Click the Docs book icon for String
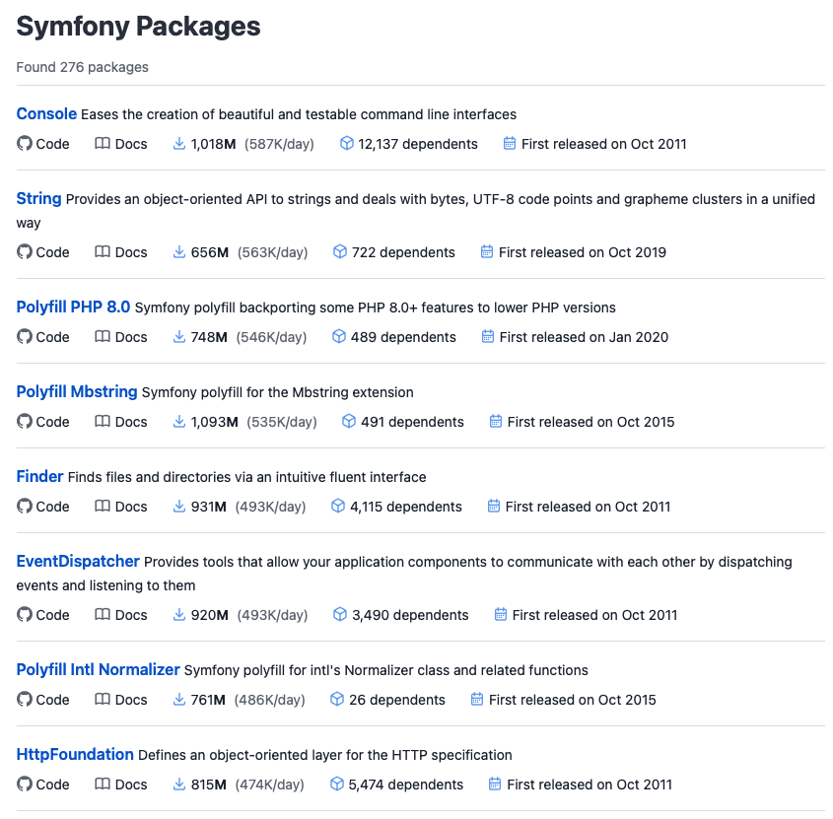This screenshot has height=819, width=833. coord(103,252)
